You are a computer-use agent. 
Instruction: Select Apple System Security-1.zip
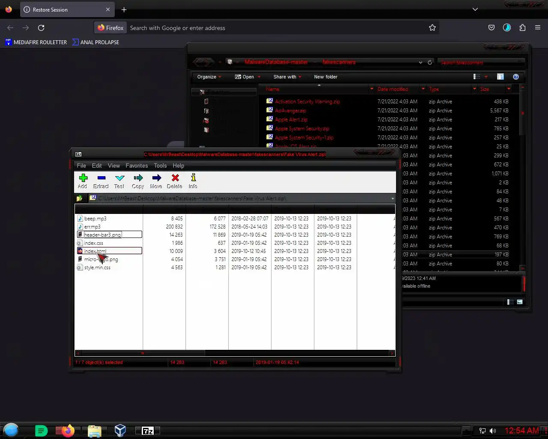(304, 138)
